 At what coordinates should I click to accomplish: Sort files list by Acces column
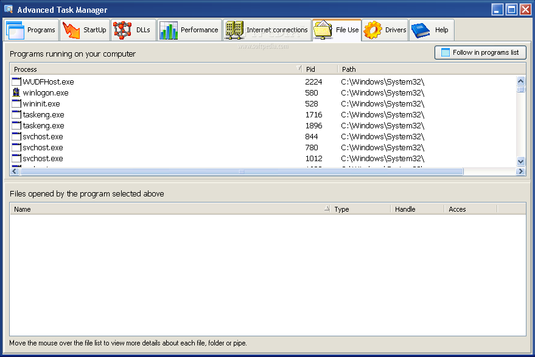pyautogui.click(x=472, y=209)
